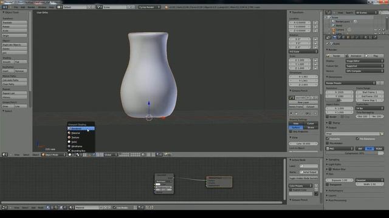Toggle Placeholders checkbox
389x218 pixels.
coord(328,143)
